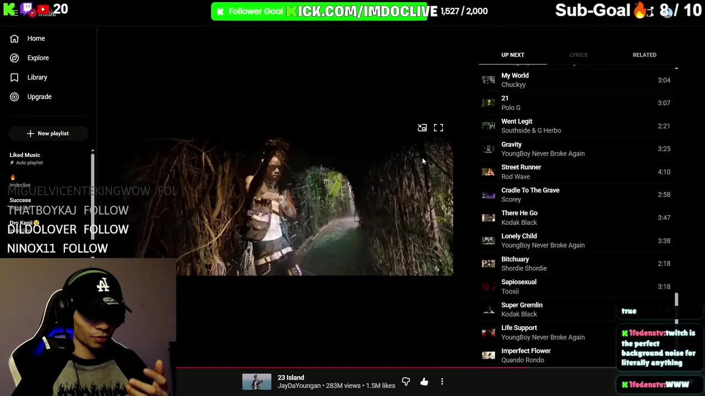The height and width of the screenshot is (396, 705).
Task: Click the My World thumbnail
Action: (489, 80)
